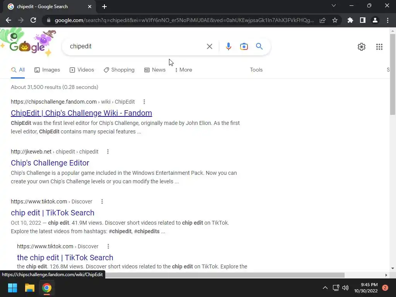Open ChipEdit Chip's Challenge Wiki link
This screenshot has height=297, width=396.
[81, 113]
